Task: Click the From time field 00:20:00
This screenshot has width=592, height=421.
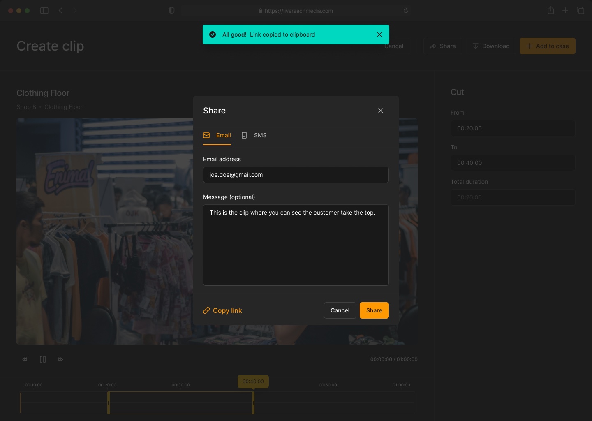Action: (x=513, y=128)
